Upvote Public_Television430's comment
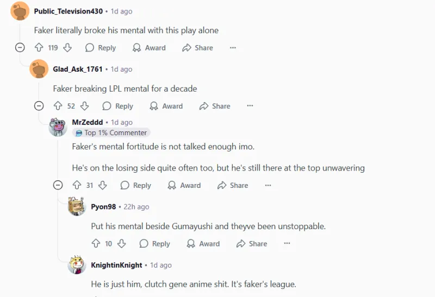Image resolution: width=435 pixels, height=297 pixels. (x=39, y=48)
